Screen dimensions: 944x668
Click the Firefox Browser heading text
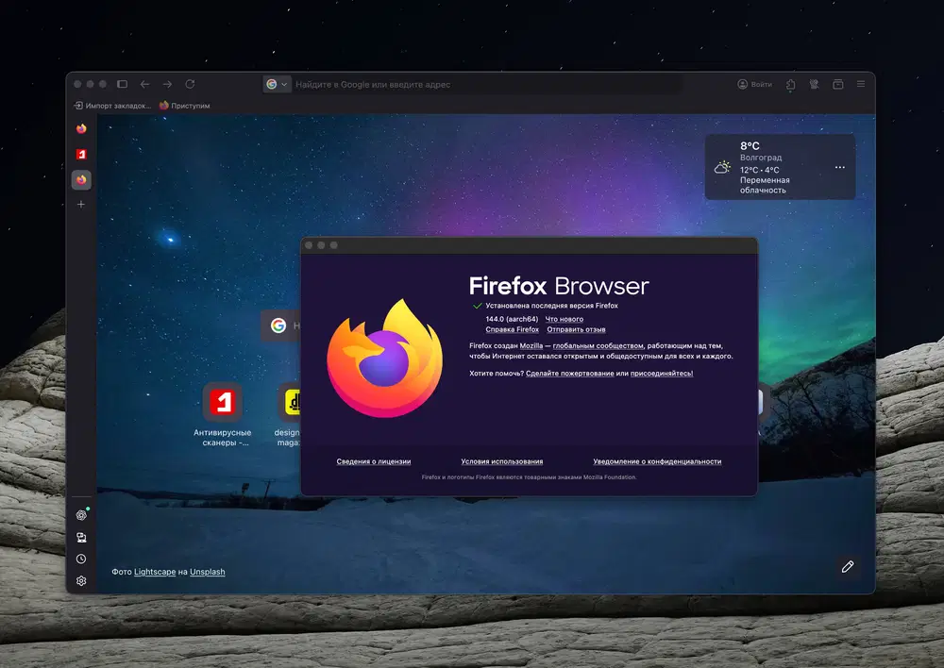(559, 286)
